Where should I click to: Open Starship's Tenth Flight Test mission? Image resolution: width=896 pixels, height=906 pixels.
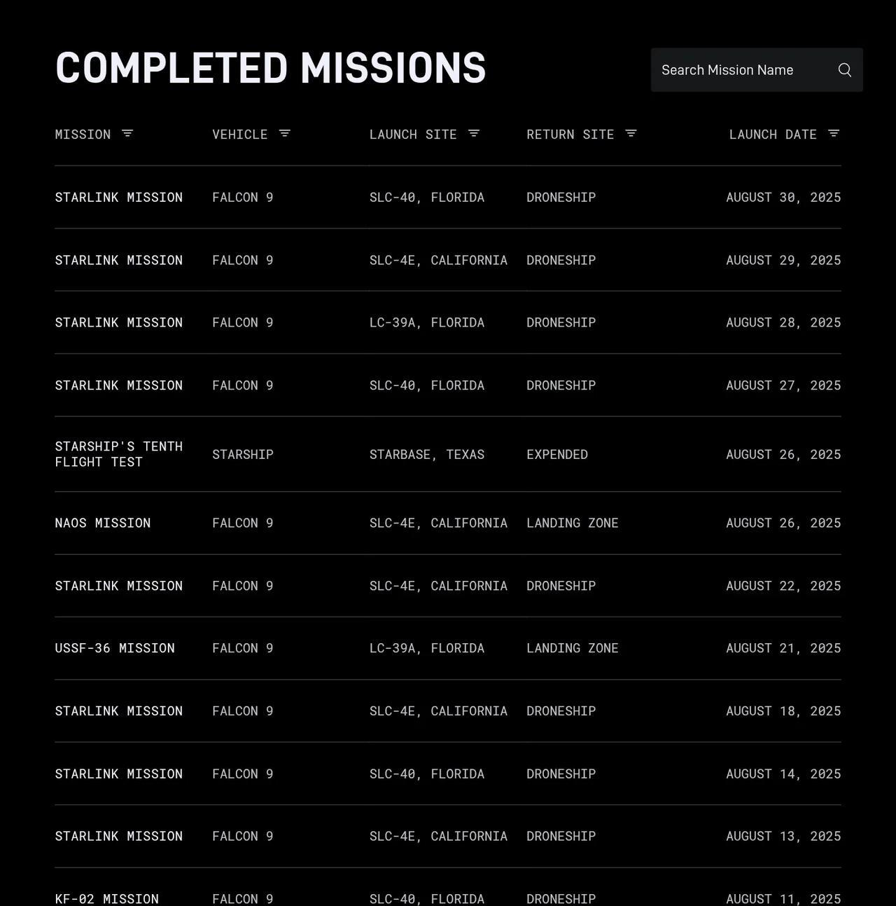pos(118,454)
